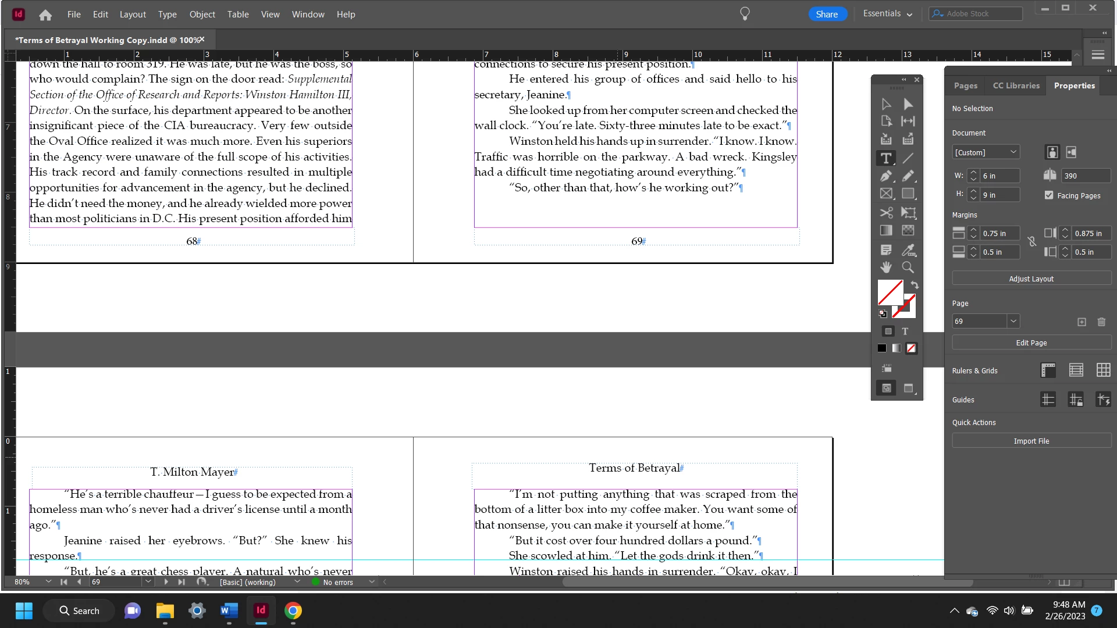Screen dimensions: 1117x628
Task: Toggle Show Rulers in Rulers & Grids
Action: pyautogui.click(x=1048, y=370)
